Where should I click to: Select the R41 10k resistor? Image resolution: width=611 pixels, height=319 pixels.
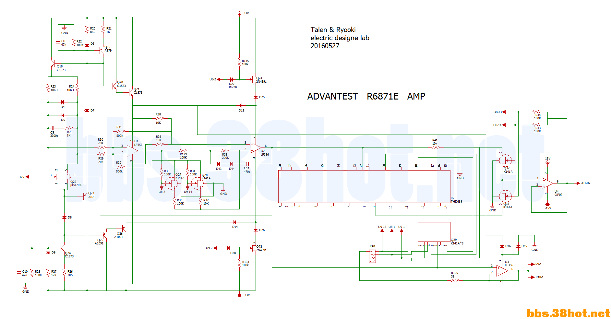(x=435, y=148)
